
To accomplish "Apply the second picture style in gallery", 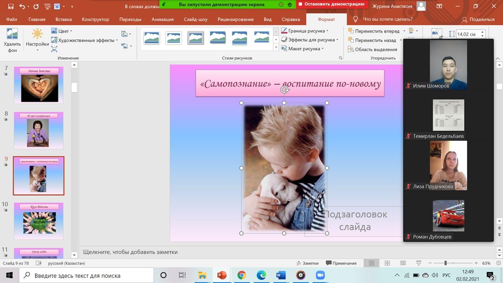I will point(173,38).
